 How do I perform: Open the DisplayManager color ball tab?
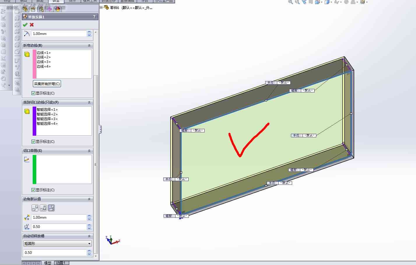[x=57, y=9]
